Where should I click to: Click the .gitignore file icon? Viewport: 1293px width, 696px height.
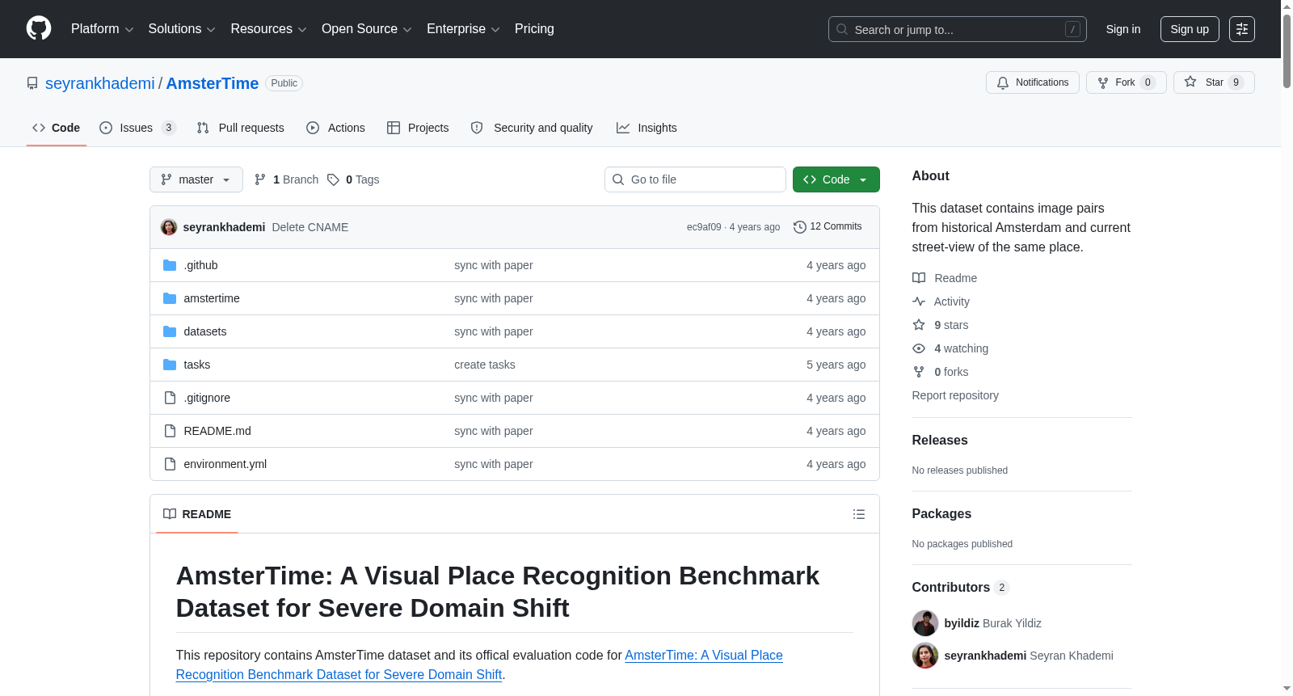pyautogui.click(x=170, y=398)
